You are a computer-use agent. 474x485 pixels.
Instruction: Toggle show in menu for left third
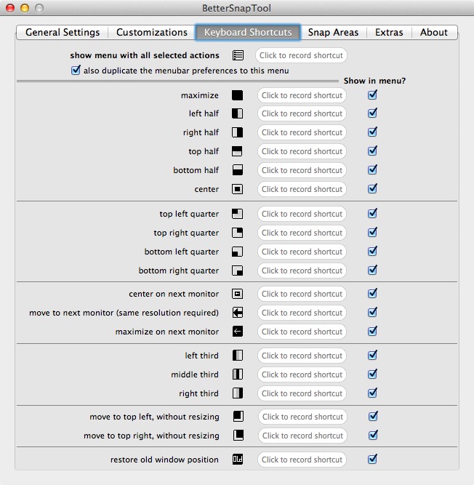tap(372, 355)
